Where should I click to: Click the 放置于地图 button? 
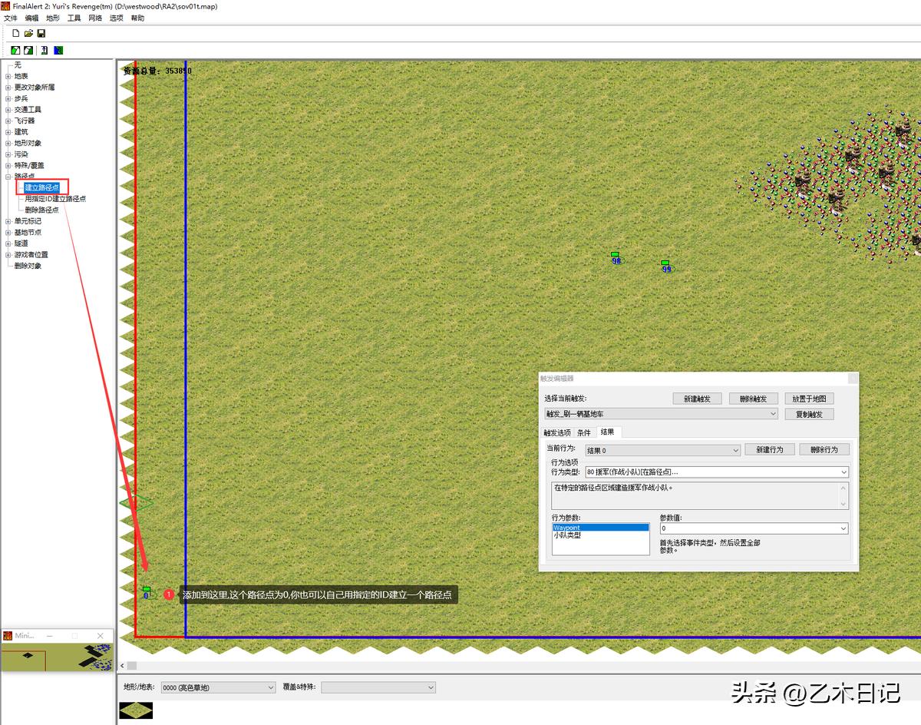click(x=809, y=399)
